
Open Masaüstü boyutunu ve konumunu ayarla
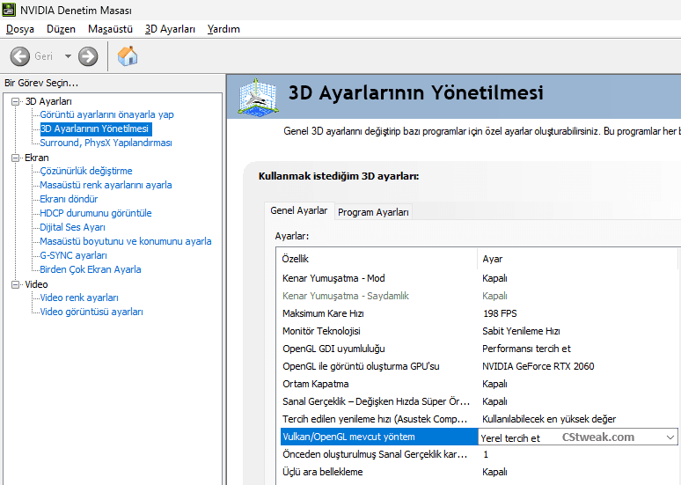(126, 241)
